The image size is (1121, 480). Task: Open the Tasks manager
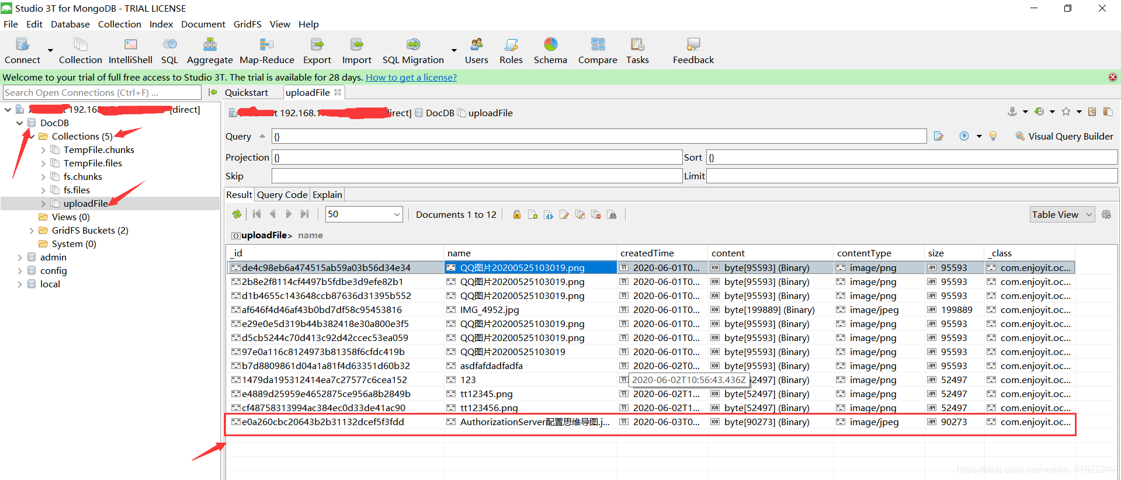tap(637, 51)
